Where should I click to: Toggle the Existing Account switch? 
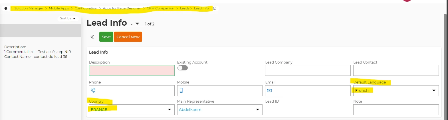(x=182, y=68)
